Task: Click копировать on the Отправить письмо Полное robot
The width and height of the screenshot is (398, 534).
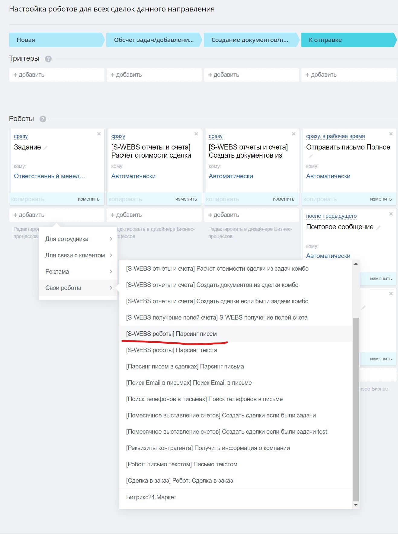Action: [x=320, y=199]
